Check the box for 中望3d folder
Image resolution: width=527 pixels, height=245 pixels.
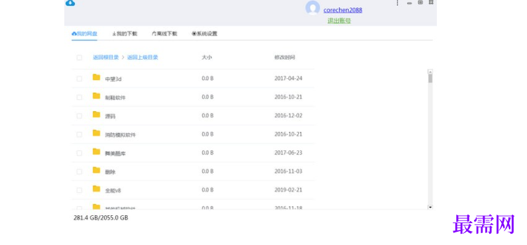coord(80,79)
